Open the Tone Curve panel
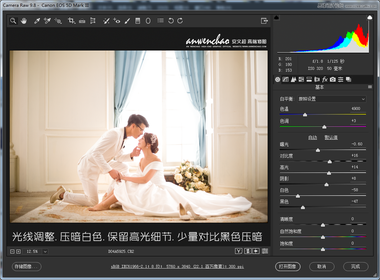Image resolution: width=380 pixels, height=280 pixels. point(286,79)
